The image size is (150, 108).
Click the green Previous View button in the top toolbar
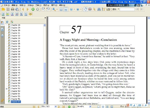click(x=33, y=9)
